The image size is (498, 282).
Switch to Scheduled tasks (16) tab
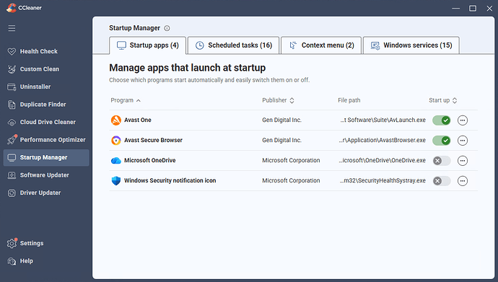pyautogui.click(x=233, y=45)
